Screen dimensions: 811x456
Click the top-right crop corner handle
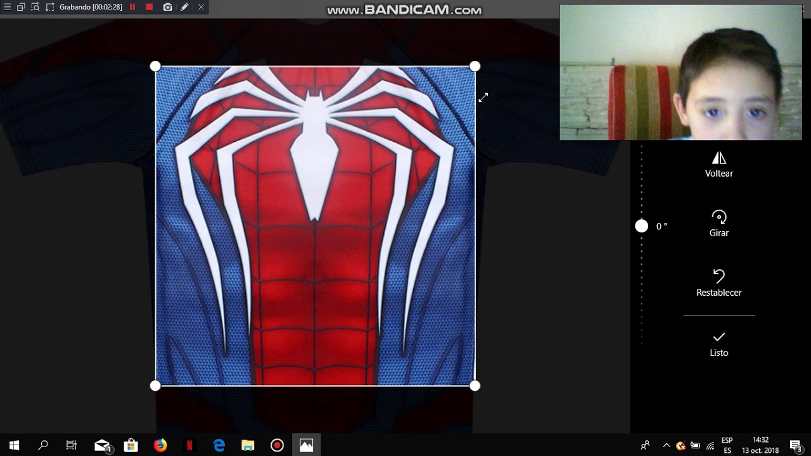click(475, 66)
